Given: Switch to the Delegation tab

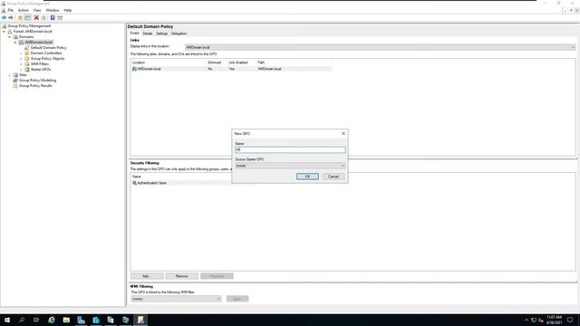Looking at the screenshot, I should 179,34.
